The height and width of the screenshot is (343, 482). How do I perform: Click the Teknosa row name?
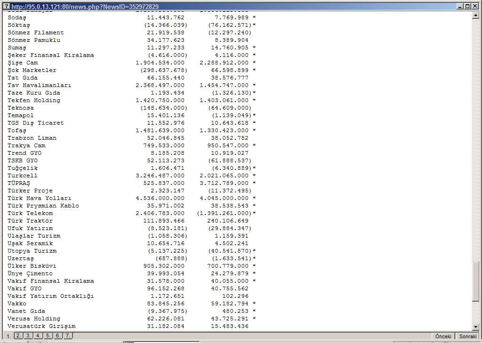pyautogui.click(x=21, y=108)
